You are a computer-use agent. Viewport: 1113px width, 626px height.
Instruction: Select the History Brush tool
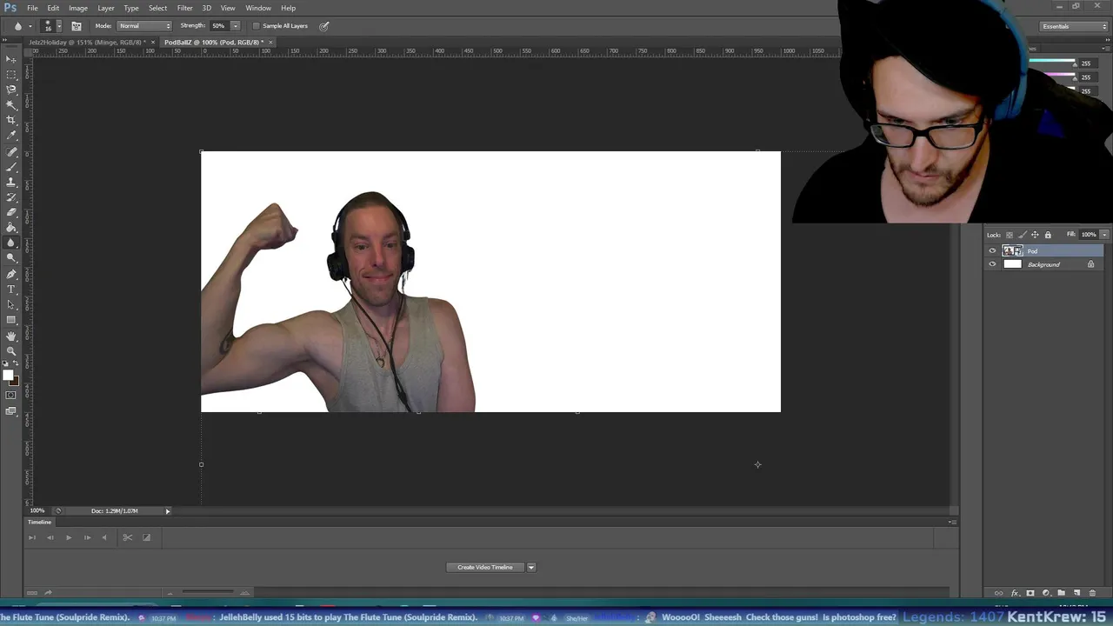point(11,197)
